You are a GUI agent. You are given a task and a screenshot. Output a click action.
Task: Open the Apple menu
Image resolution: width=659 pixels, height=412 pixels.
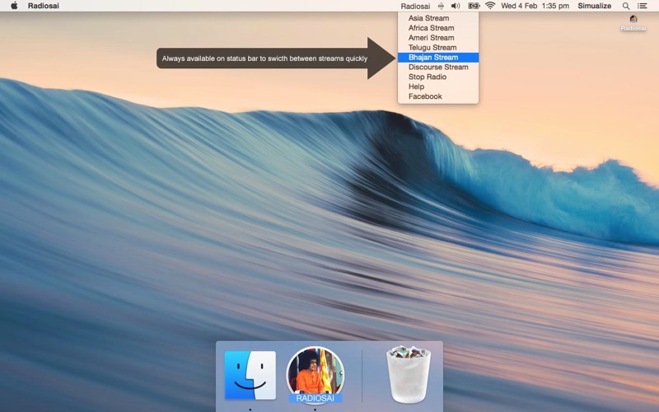coord(14,6)
